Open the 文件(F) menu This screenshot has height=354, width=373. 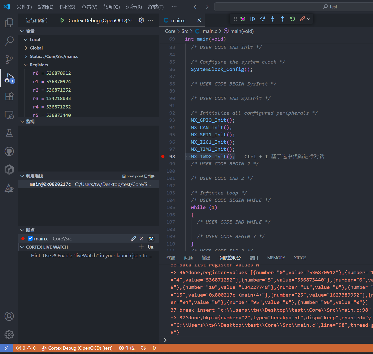(x=24, y=7)
